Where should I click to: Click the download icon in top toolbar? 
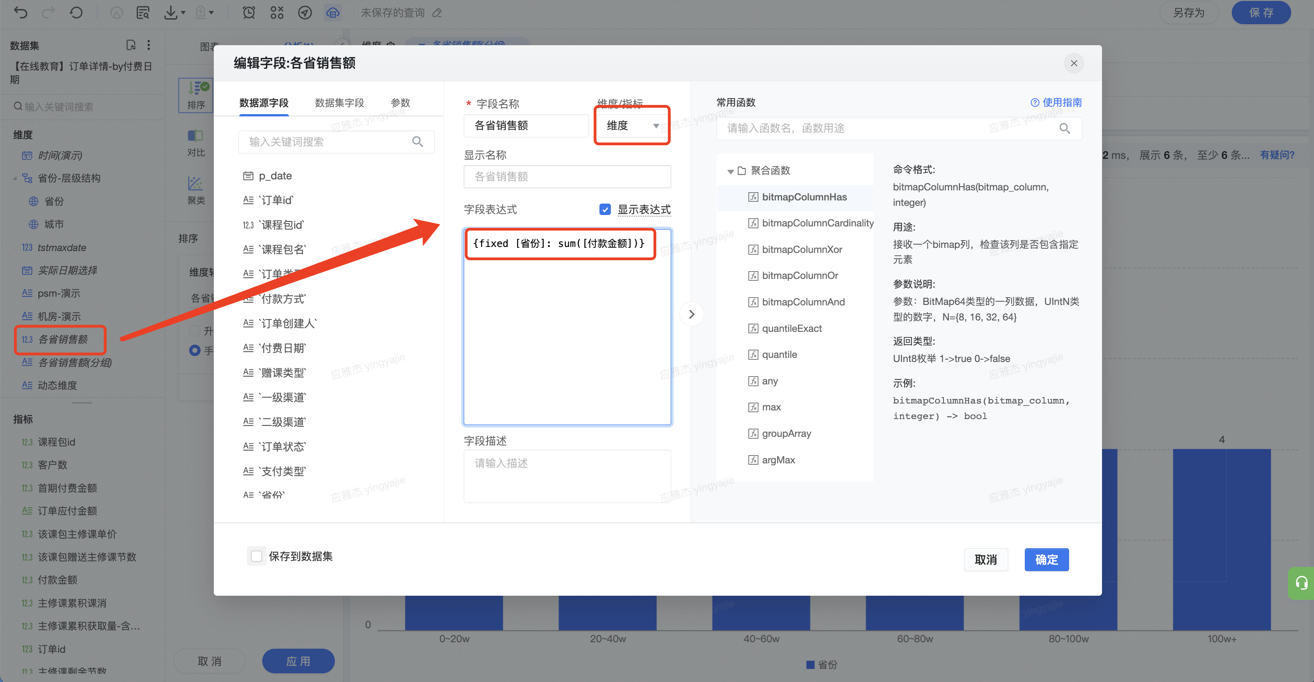tap(170, 13)
